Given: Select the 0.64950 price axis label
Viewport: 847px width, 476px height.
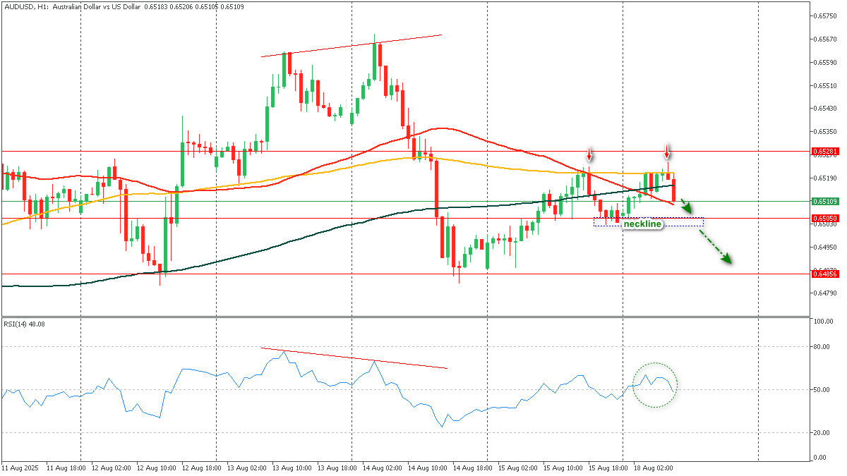Looking at the screenshot, I should click(824, 247).
